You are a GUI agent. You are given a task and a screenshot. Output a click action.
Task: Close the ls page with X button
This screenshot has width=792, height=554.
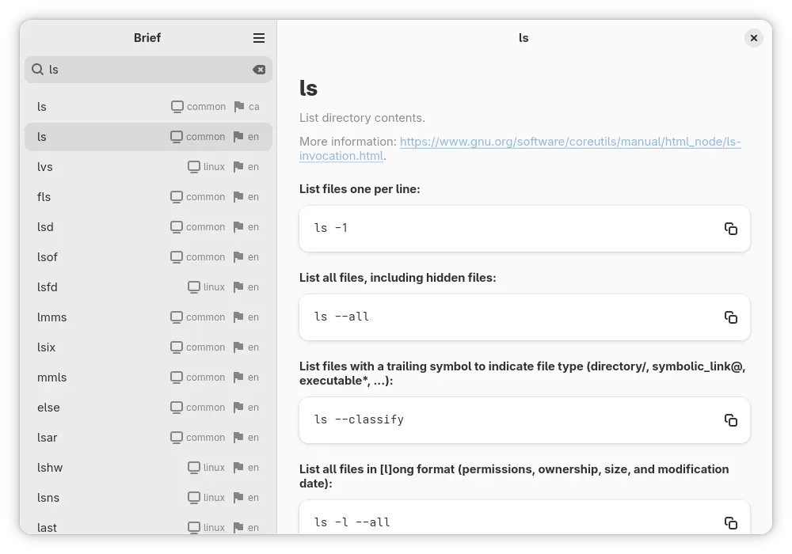click(x=754, y=38)
